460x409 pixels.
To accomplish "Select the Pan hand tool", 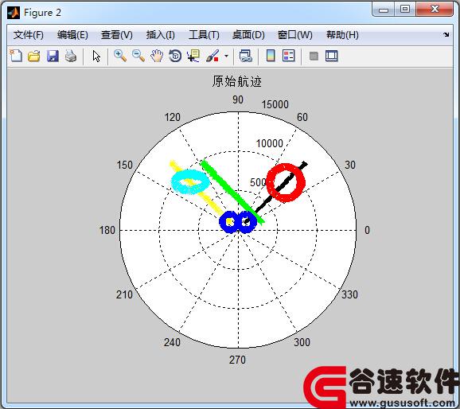I will coord(157,56).
